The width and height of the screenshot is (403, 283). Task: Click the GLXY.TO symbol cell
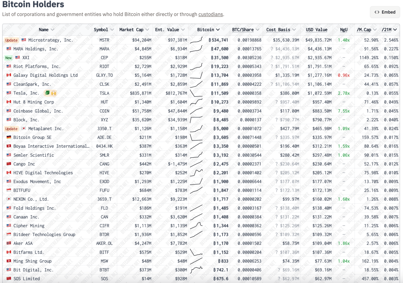tap(104, 75)
